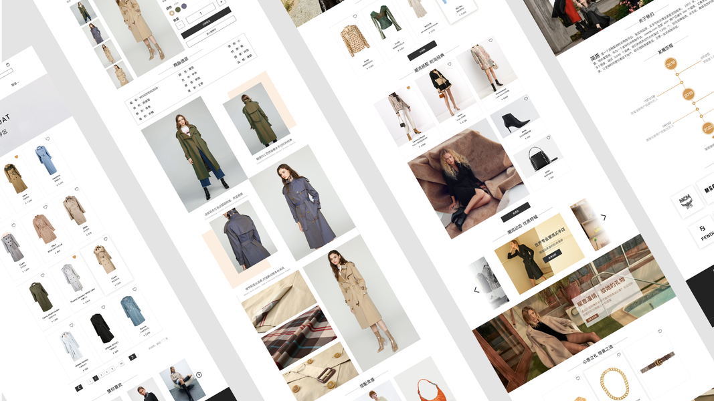
Task: Select the 2018 timeline marker
Action: click(x=671, y=63)
